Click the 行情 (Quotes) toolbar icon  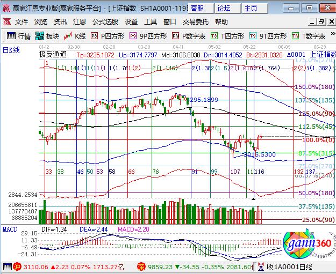click(18, 36)
